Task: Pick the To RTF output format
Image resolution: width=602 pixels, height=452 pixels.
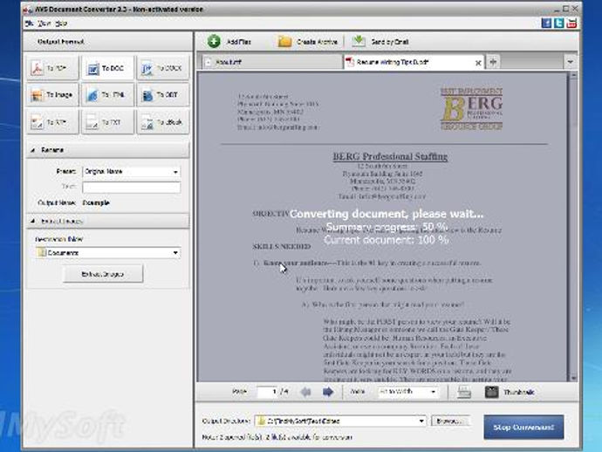Action: (x=52, y=122)
